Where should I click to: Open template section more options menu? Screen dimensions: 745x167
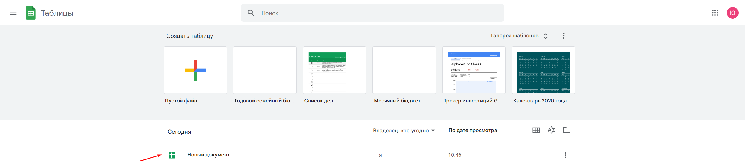(563, 36)
